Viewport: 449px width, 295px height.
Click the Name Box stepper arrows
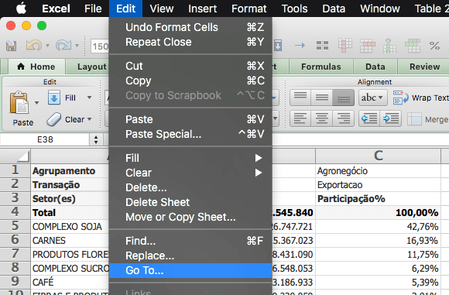96,139
